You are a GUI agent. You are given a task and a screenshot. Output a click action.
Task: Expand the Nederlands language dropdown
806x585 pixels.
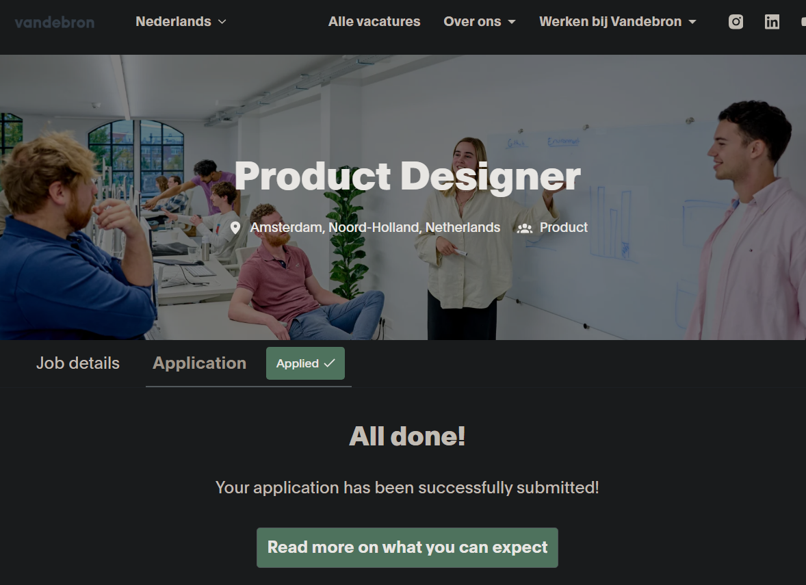181,22
